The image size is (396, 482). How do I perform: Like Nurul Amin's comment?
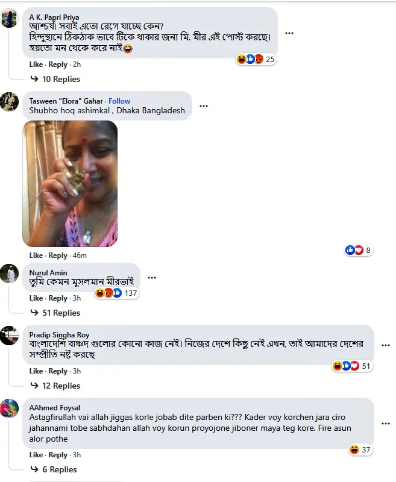36,298
